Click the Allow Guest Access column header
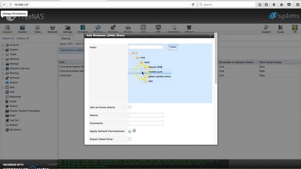 coord(270,62)
